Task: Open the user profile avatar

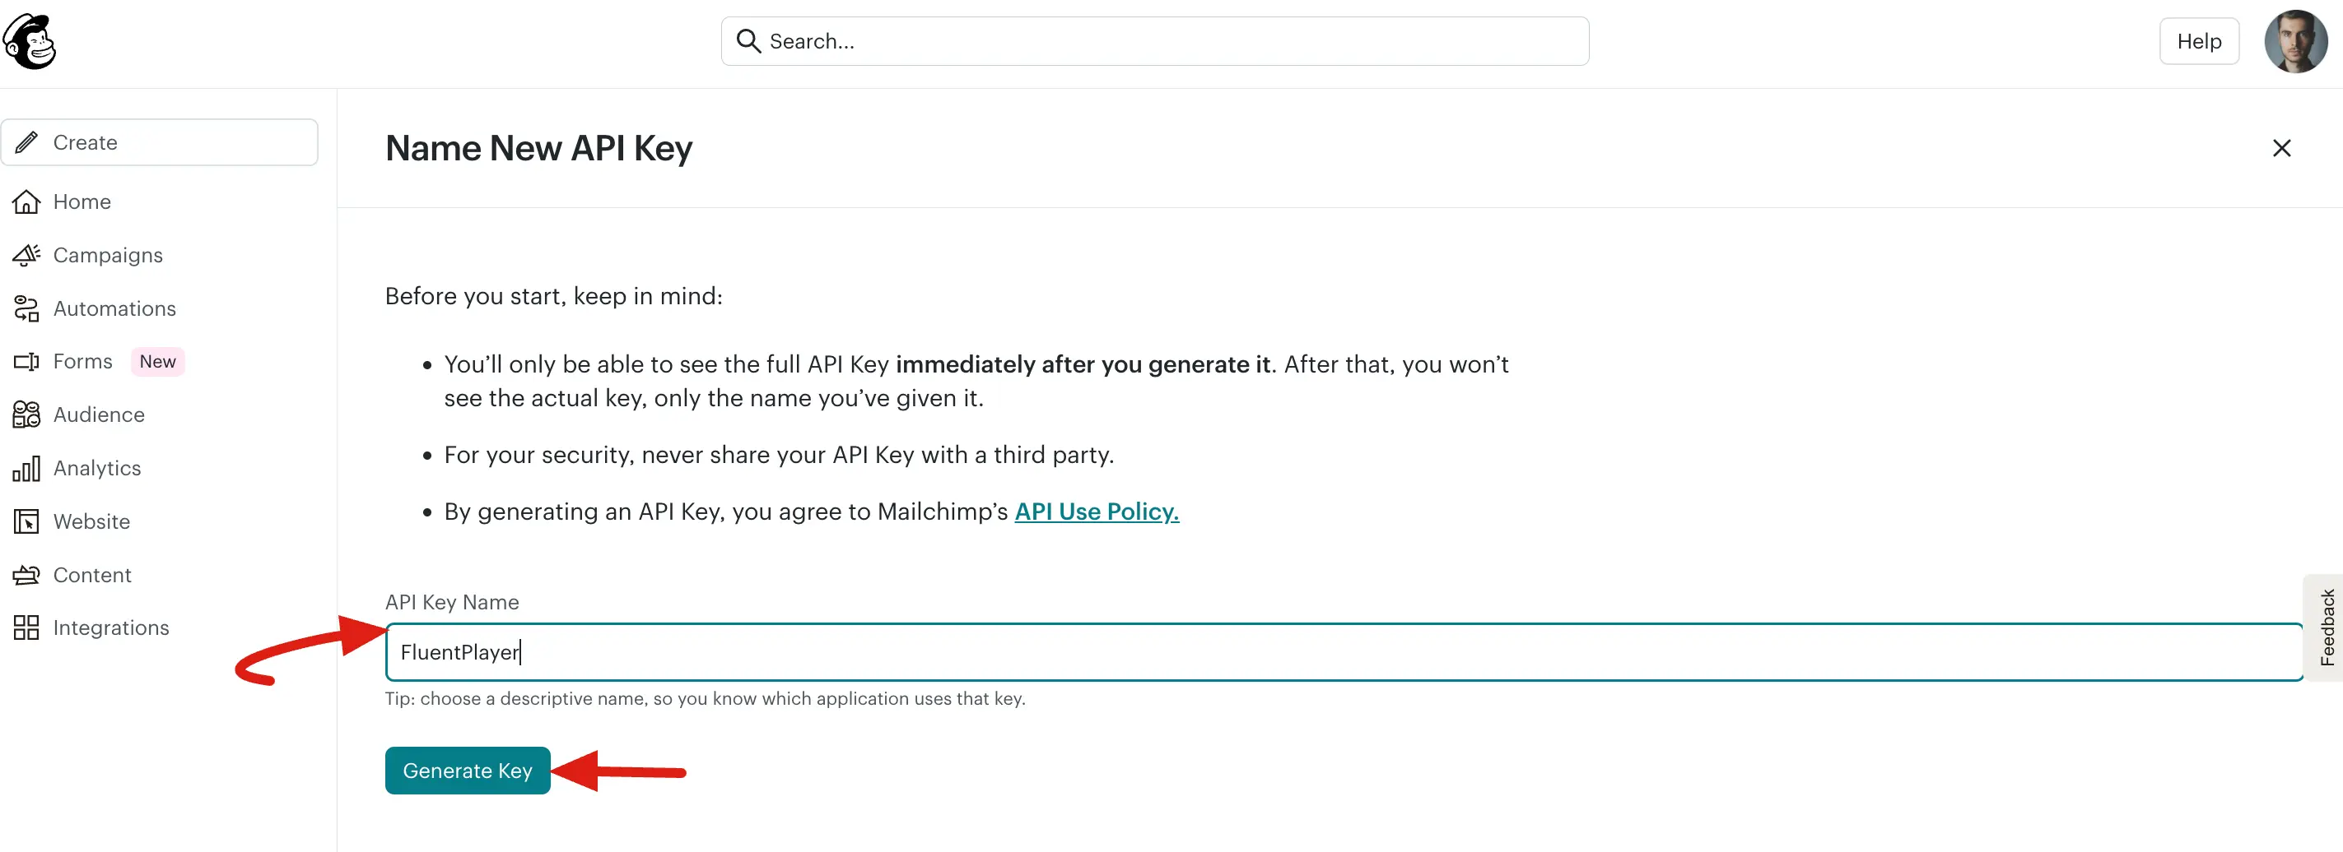Action: [x=2294, y=41]
